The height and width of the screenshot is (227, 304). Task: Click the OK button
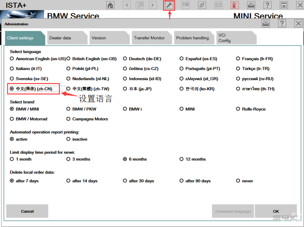276,211
